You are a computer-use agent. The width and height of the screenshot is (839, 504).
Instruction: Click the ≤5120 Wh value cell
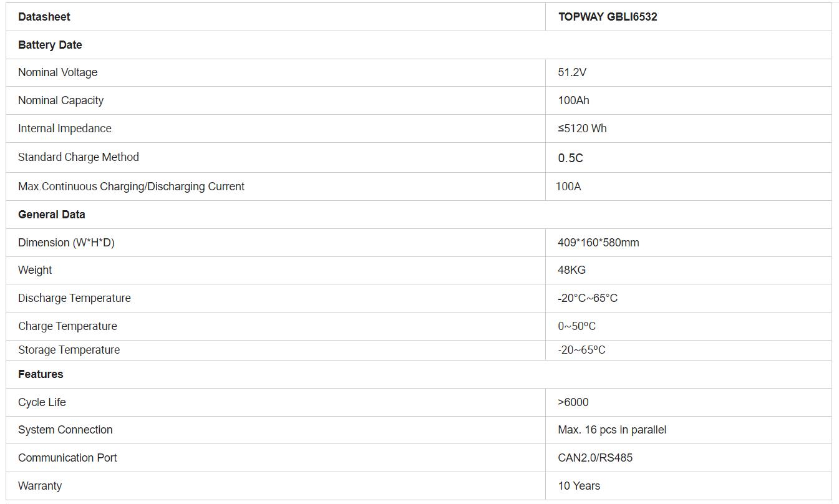(582, 128)
